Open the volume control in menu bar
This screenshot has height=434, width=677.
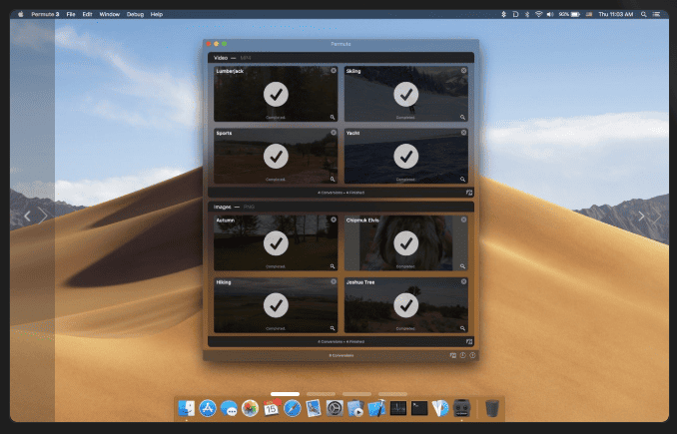pyautogui.click(x=550, y=14)
